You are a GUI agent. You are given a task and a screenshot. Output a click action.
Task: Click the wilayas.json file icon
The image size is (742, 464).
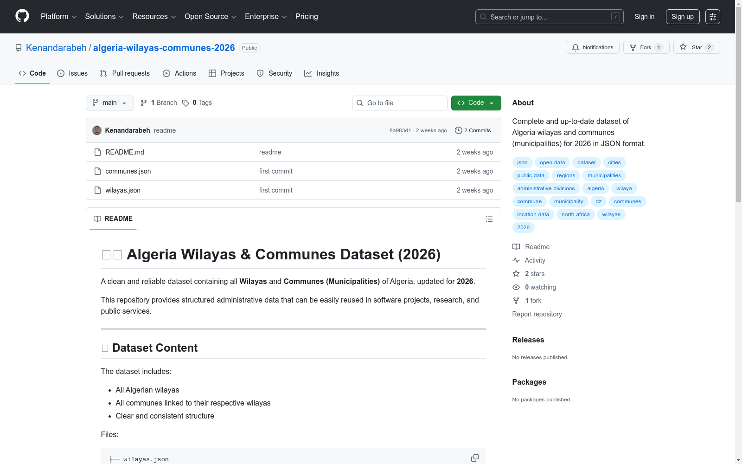pyautogui.click(x=97, y=190)
